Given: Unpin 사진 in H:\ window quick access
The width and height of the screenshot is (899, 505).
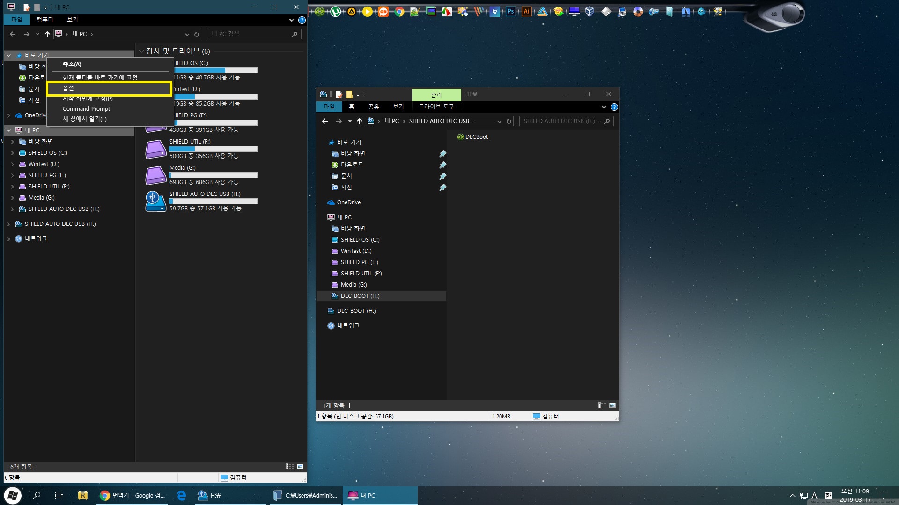Looking at the screenshot, I should [x=442, y=188].
